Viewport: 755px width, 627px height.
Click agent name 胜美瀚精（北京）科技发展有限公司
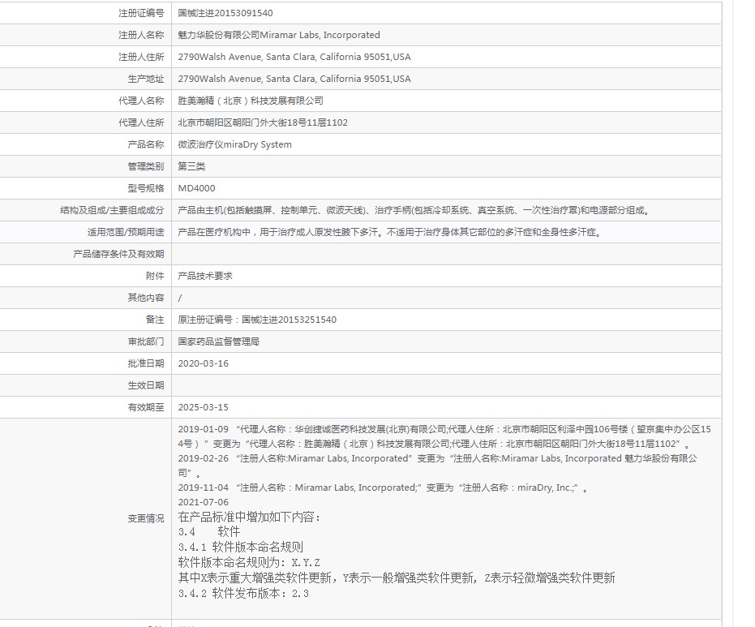tap(251, 101)
